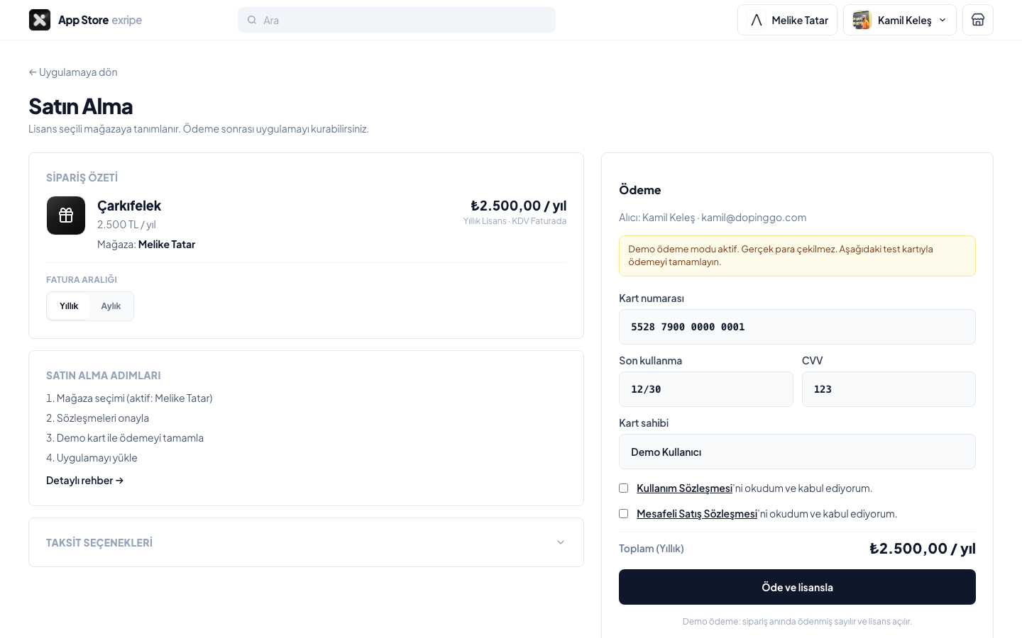Click the Fatura Aralığı label

82,280
